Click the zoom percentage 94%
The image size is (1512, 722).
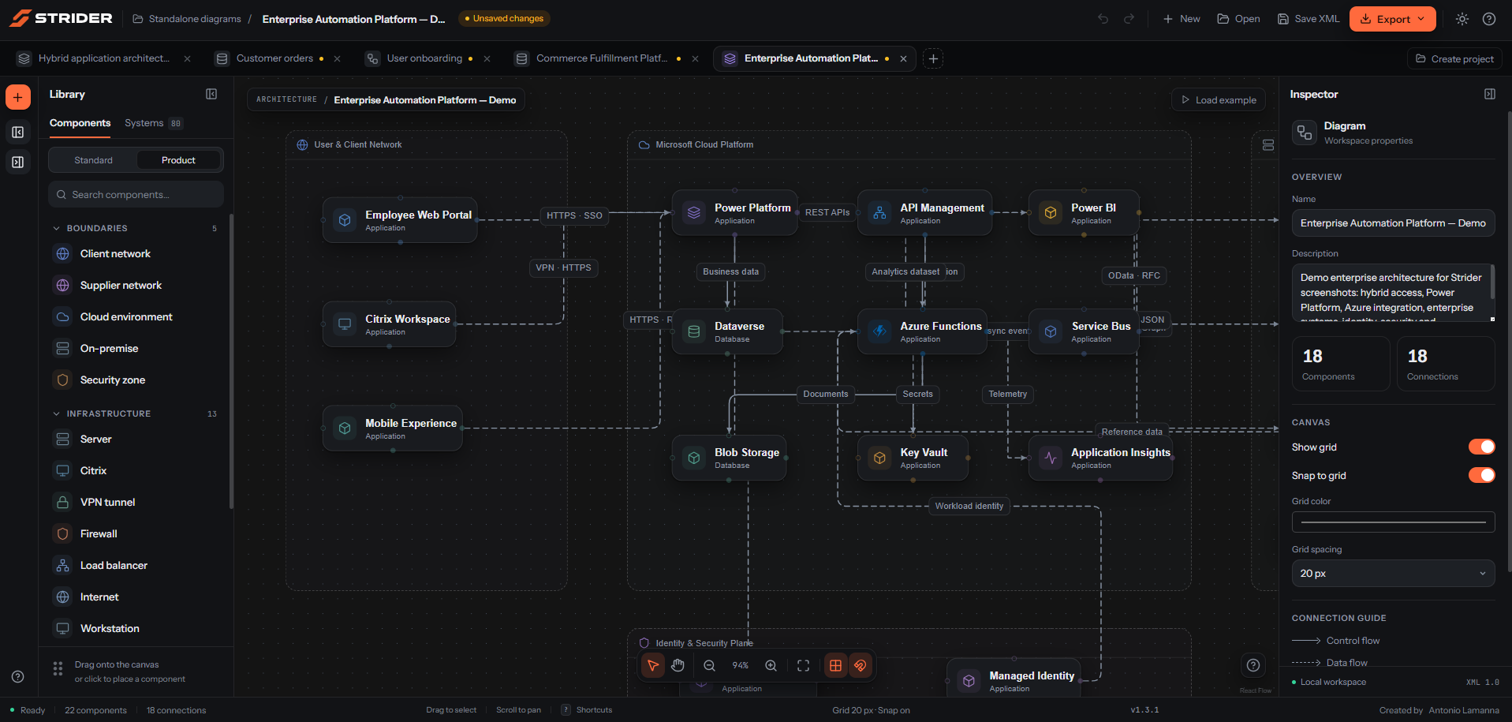[x=740, y=666]
